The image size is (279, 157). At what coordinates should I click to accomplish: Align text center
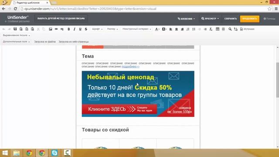(x=177, y=29)
